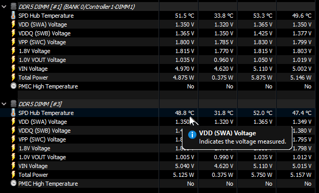Click lightning icon of DIMM [#3] VPP (SWC) Voltage
The height and width of the screenshot is (193, 319).
pos(13,139)
